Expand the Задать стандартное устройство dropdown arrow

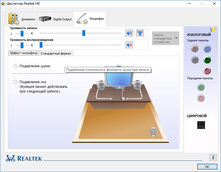176,38
